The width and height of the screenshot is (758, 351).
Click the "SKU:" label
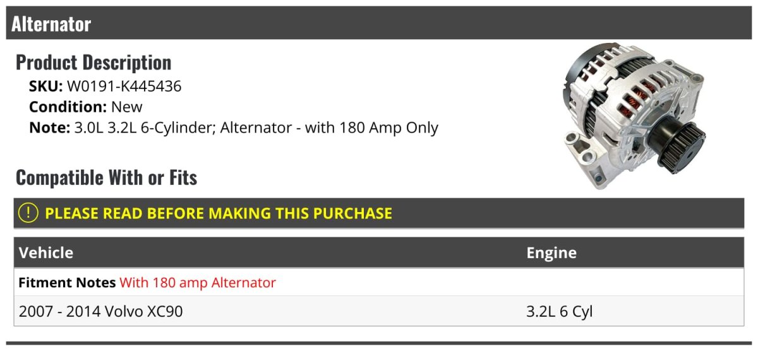click(46, 86)
